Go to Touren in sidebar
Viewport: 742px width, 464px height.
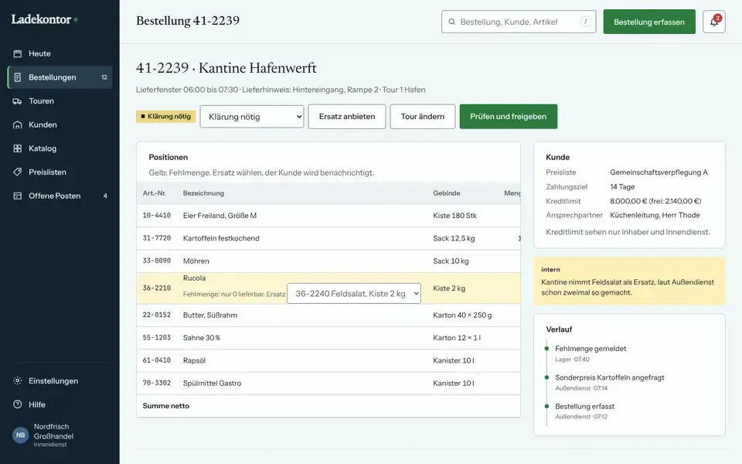tap(60, 101)
